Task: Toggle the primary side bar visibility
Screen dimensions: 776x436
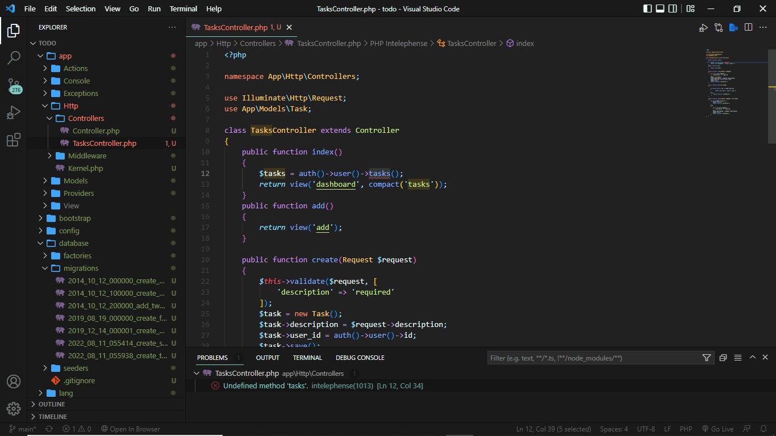Action: pyautogui.click(x=648, y=9)
